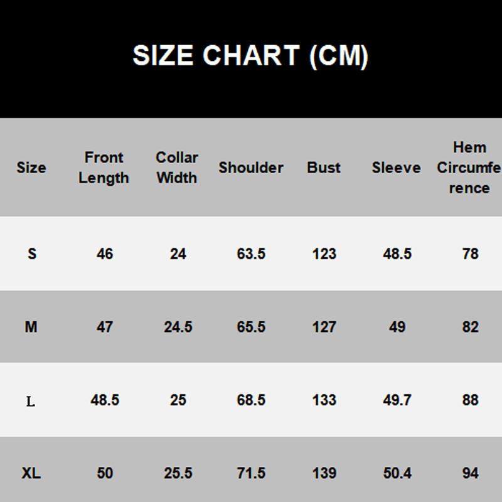This screenshot has height=502, width=502.
Task: Click front length value 46 for size S
Action: tap(105, 254)
